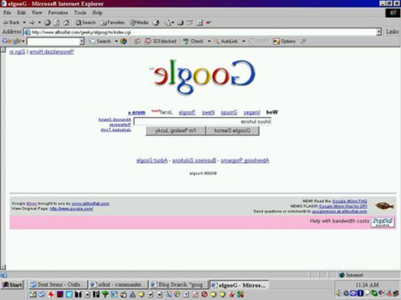Screen dimensions: 401x300
Task: Open the Favorites pane
Action: coord(113,22)
